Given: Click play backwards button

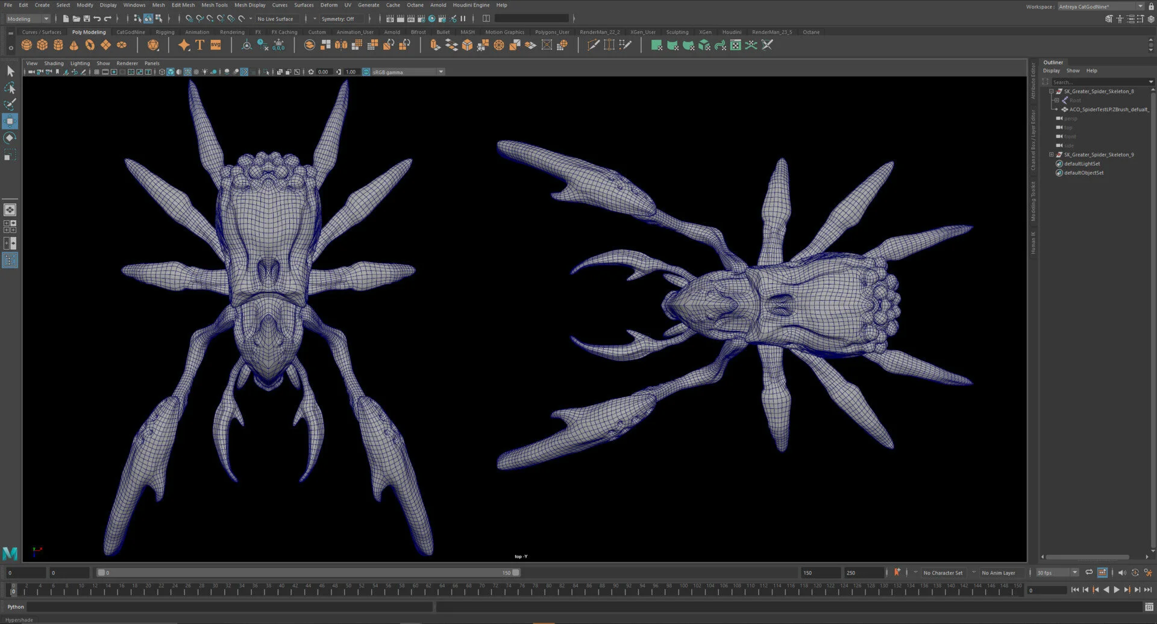Looking at the screenshot, I should click(x=1106, y=590).
